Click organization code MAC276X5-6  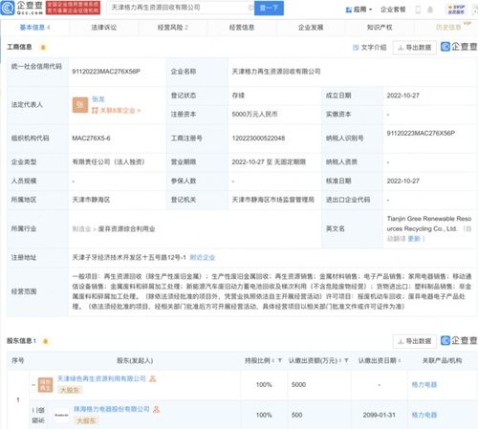[91, 138]
